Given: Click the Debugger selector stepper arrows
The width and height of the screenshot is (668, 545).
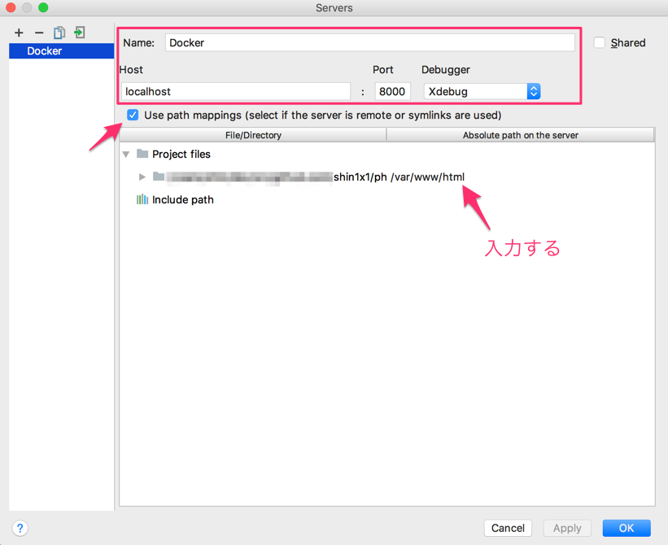Looking at the screenshot, I should [x=534, y=91].
